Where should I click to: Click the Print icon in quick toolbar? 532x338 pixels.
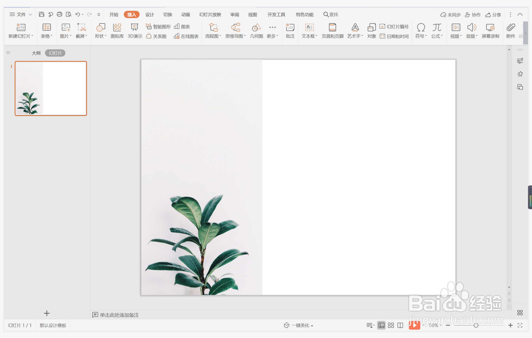pyautogui.click(x=59, y=14)
